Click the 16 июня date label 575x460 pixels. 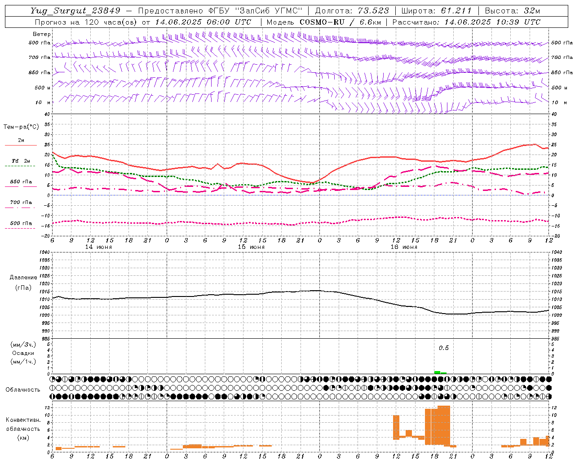(x=404, y=247)
